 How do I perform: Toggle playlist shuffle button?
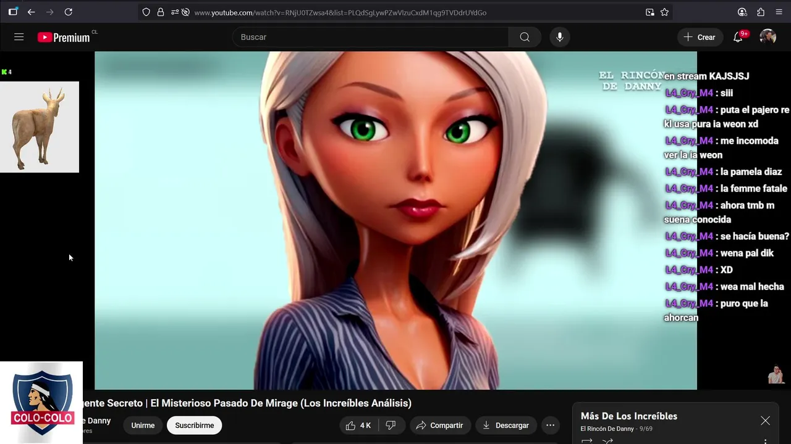click(x=608, y=441)
